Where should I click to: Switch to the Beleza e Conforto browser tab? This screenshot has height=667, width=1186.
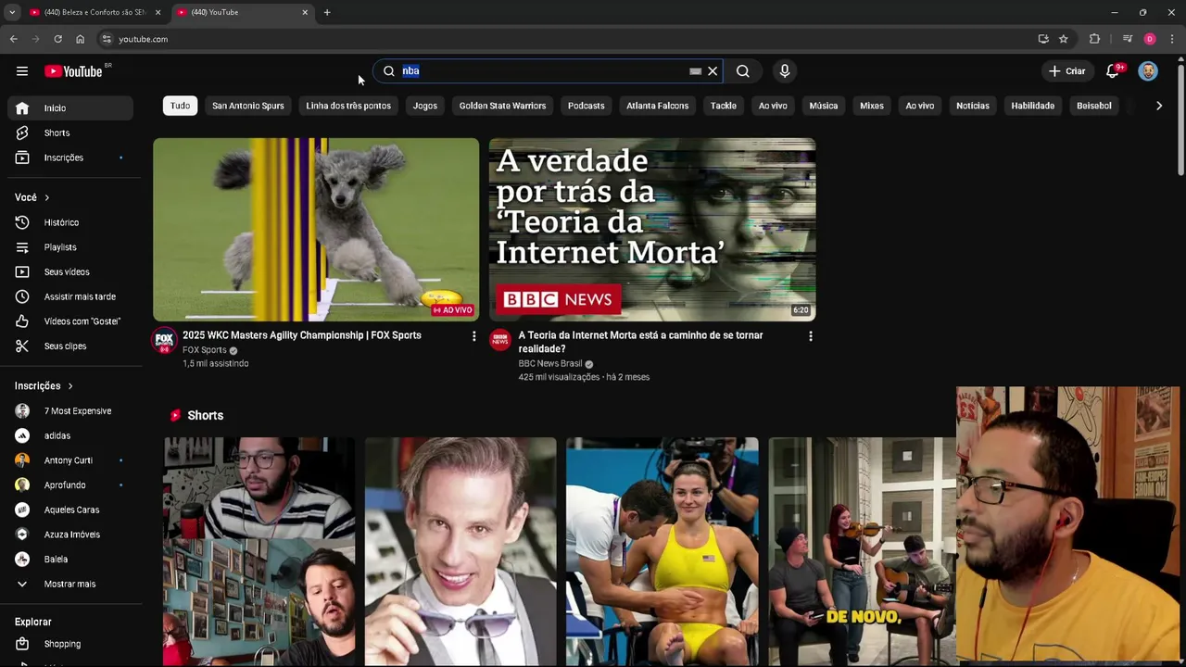95,12
